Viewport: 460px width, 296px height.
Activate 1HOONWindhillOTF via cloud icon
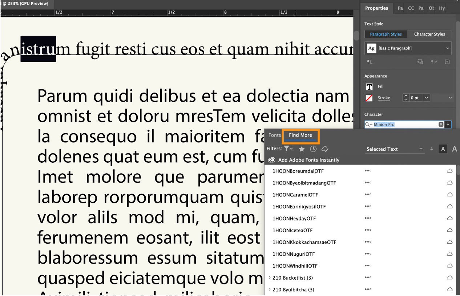pos(449,266)
